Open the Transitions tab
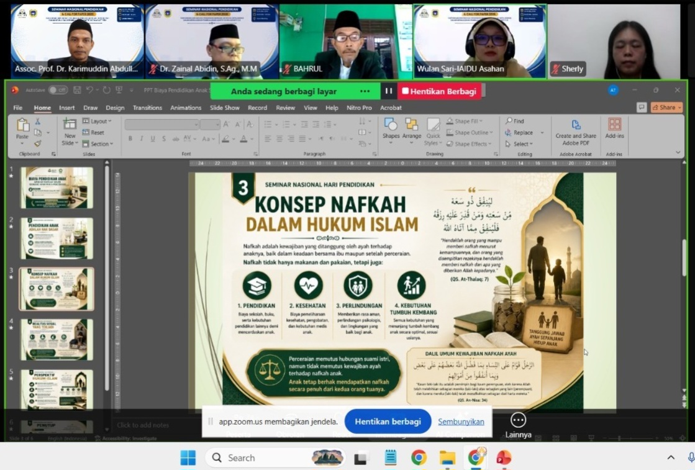The height and width of the screenshot is (470, 695). 148,107
